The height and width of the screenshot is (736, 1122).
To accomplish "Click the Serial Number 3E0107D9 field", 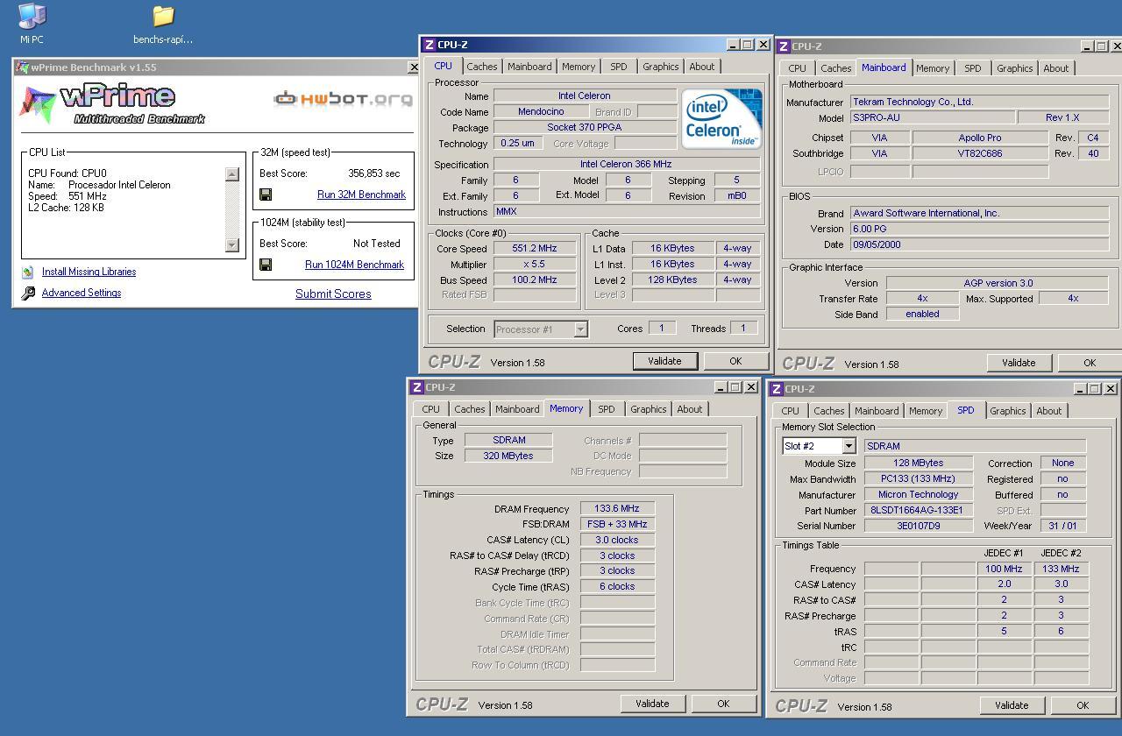I will (918, 527).
